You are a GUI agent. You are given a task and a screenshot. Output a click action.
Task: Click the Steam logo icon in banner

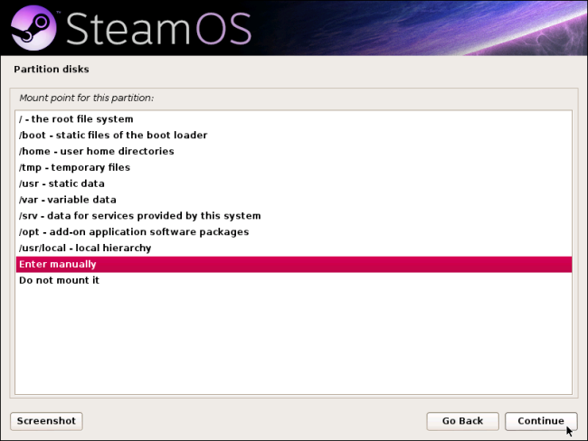(33, 28)
